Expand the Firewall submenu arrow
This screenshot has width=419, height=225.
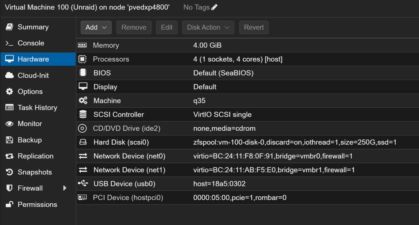click(x=65, y=188)
